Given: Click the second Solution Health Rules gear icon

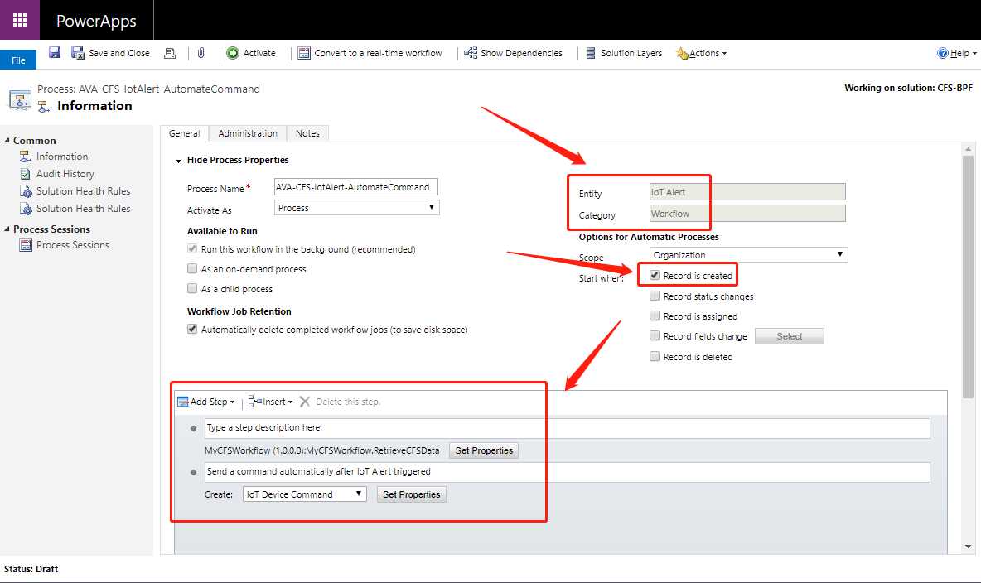Looking at the screenshot, I should point(26,209).
